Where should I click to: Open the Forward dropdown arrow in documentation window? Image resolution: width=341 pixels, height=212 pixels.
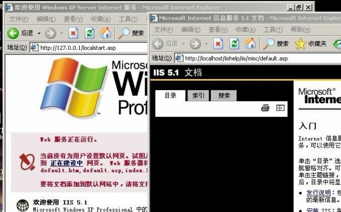click(x=205, y=44)
